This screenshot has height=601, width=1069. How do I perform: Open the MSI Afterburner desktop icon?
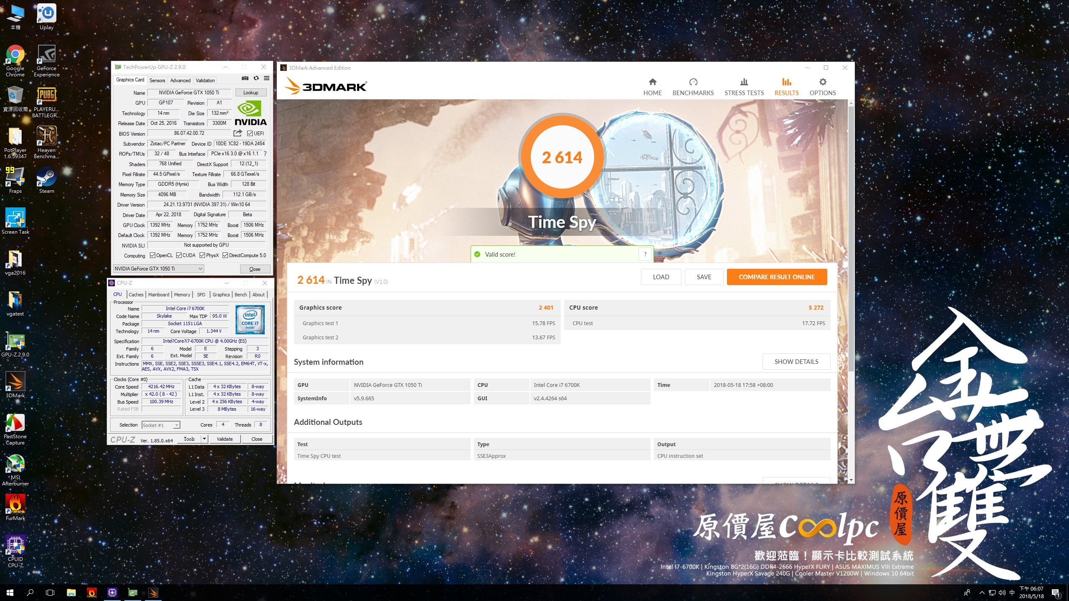pyautogui.click(x=15, y=470)
